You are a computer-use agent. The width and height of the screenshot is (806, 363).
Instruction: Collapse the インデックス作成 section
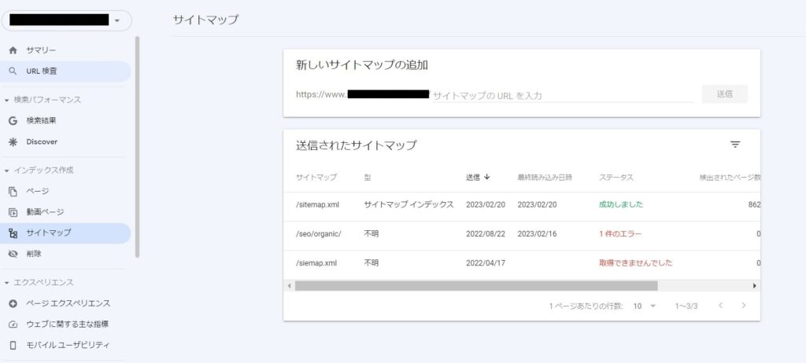pos(7,170)
